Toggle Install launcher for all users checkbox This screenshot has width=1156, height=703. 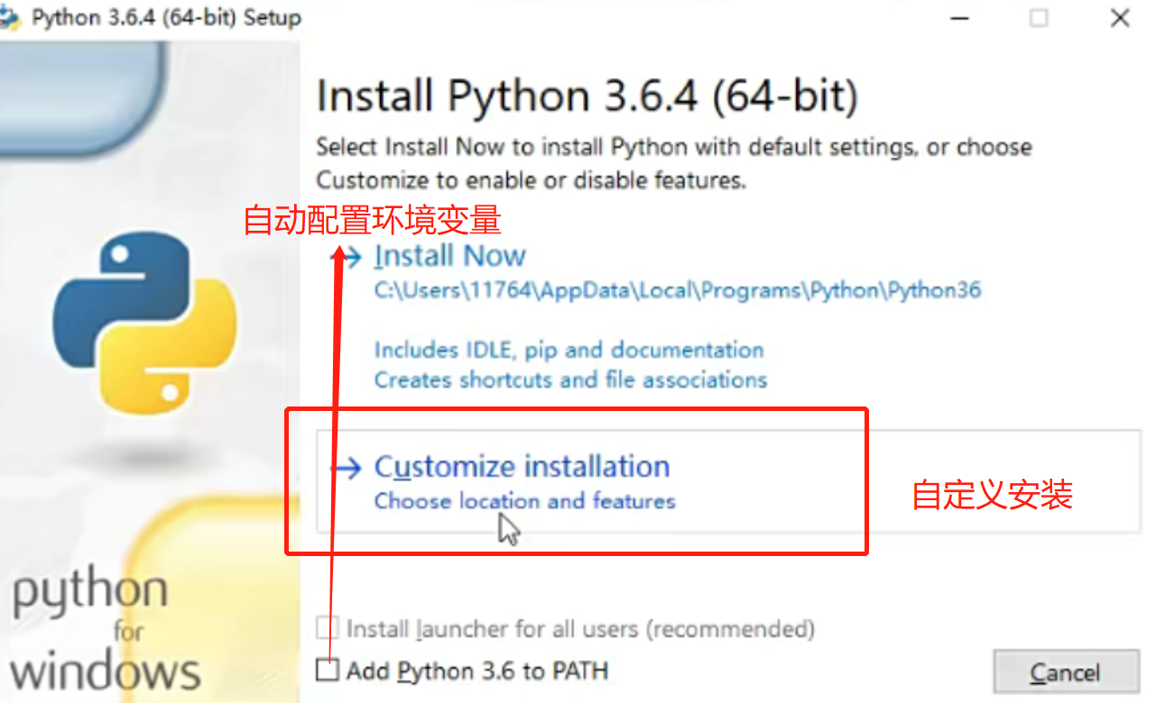point(328,627)
